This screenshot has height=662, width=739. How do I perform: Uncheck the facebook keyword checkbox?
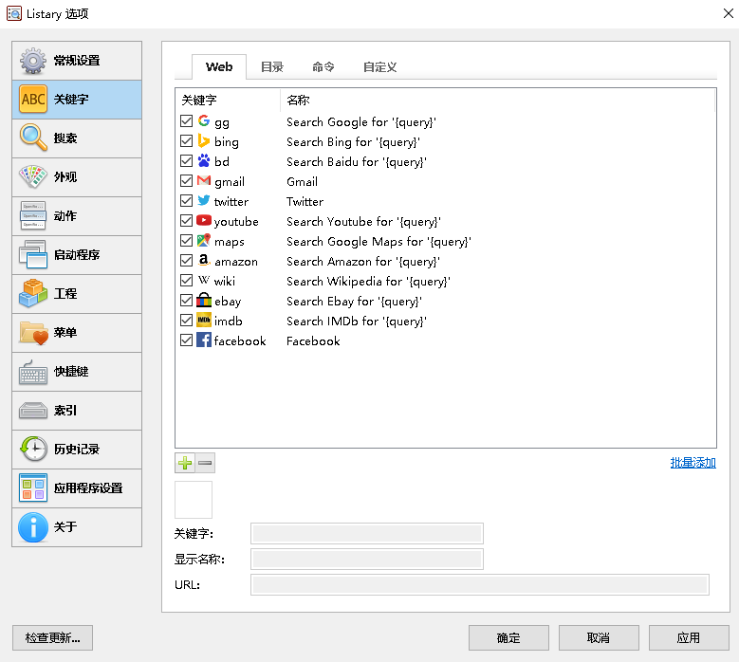tap(186, 340)
